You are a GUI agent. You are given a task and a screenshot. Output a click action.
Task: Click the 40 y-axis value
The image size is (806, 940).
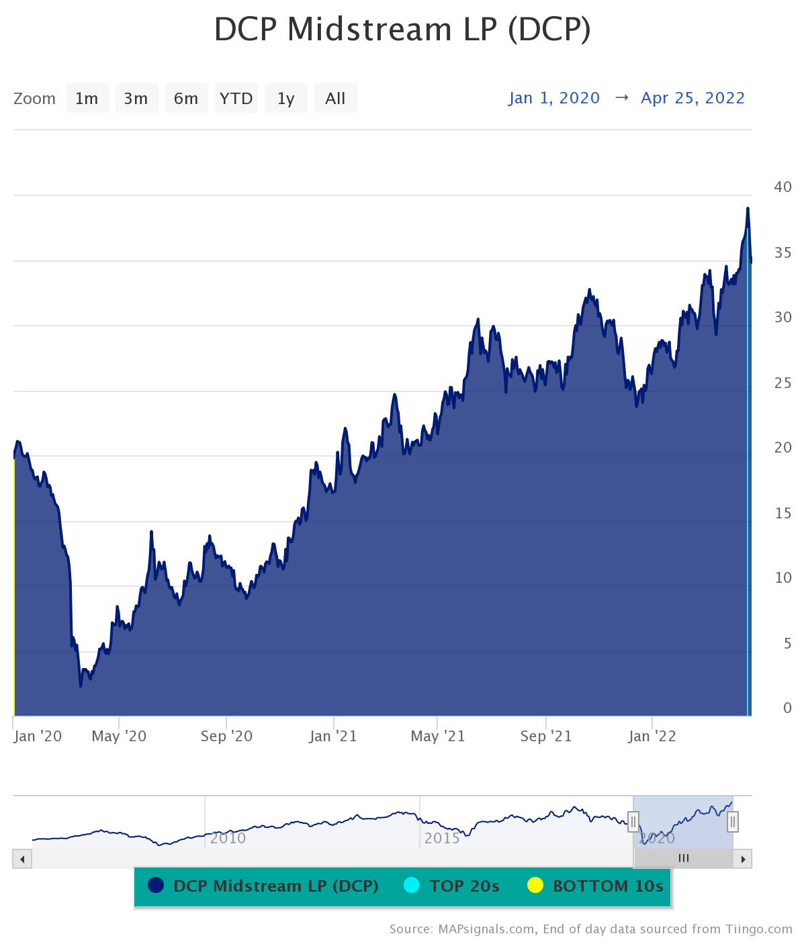[783, 187]
